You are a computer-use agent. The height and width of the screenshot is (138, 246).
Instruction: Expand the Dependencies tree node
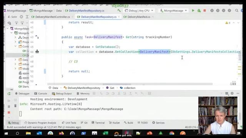(x=15, y=38)
